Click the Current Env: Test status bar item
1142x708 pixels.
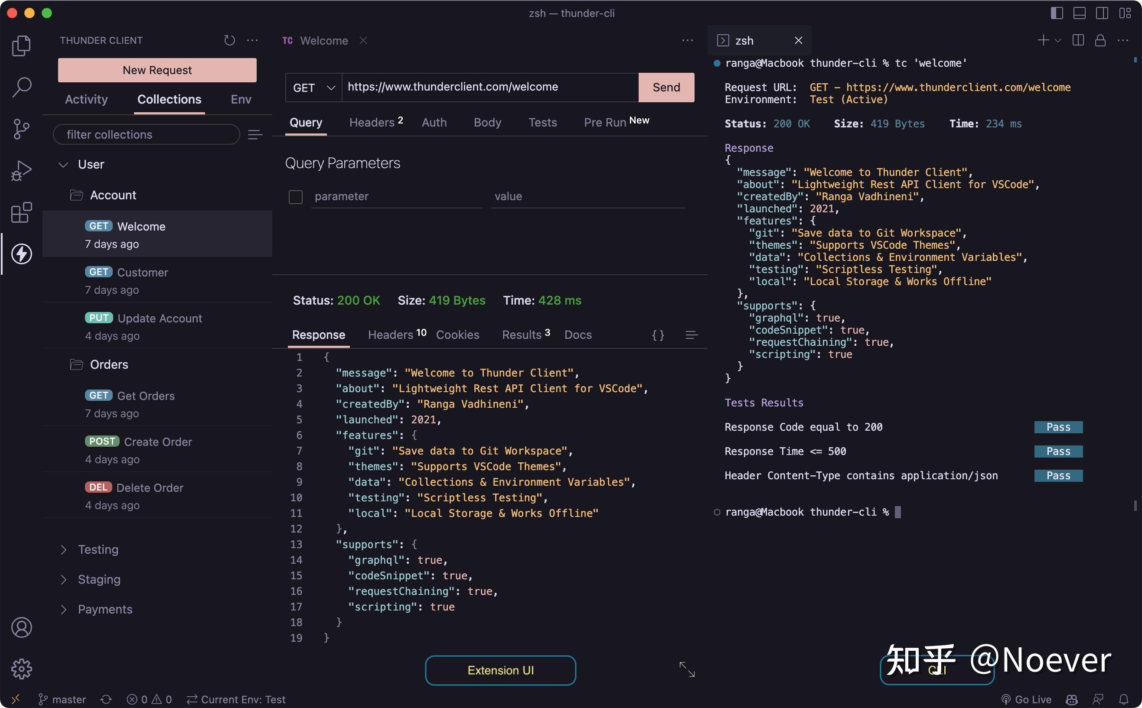[236, 699]
